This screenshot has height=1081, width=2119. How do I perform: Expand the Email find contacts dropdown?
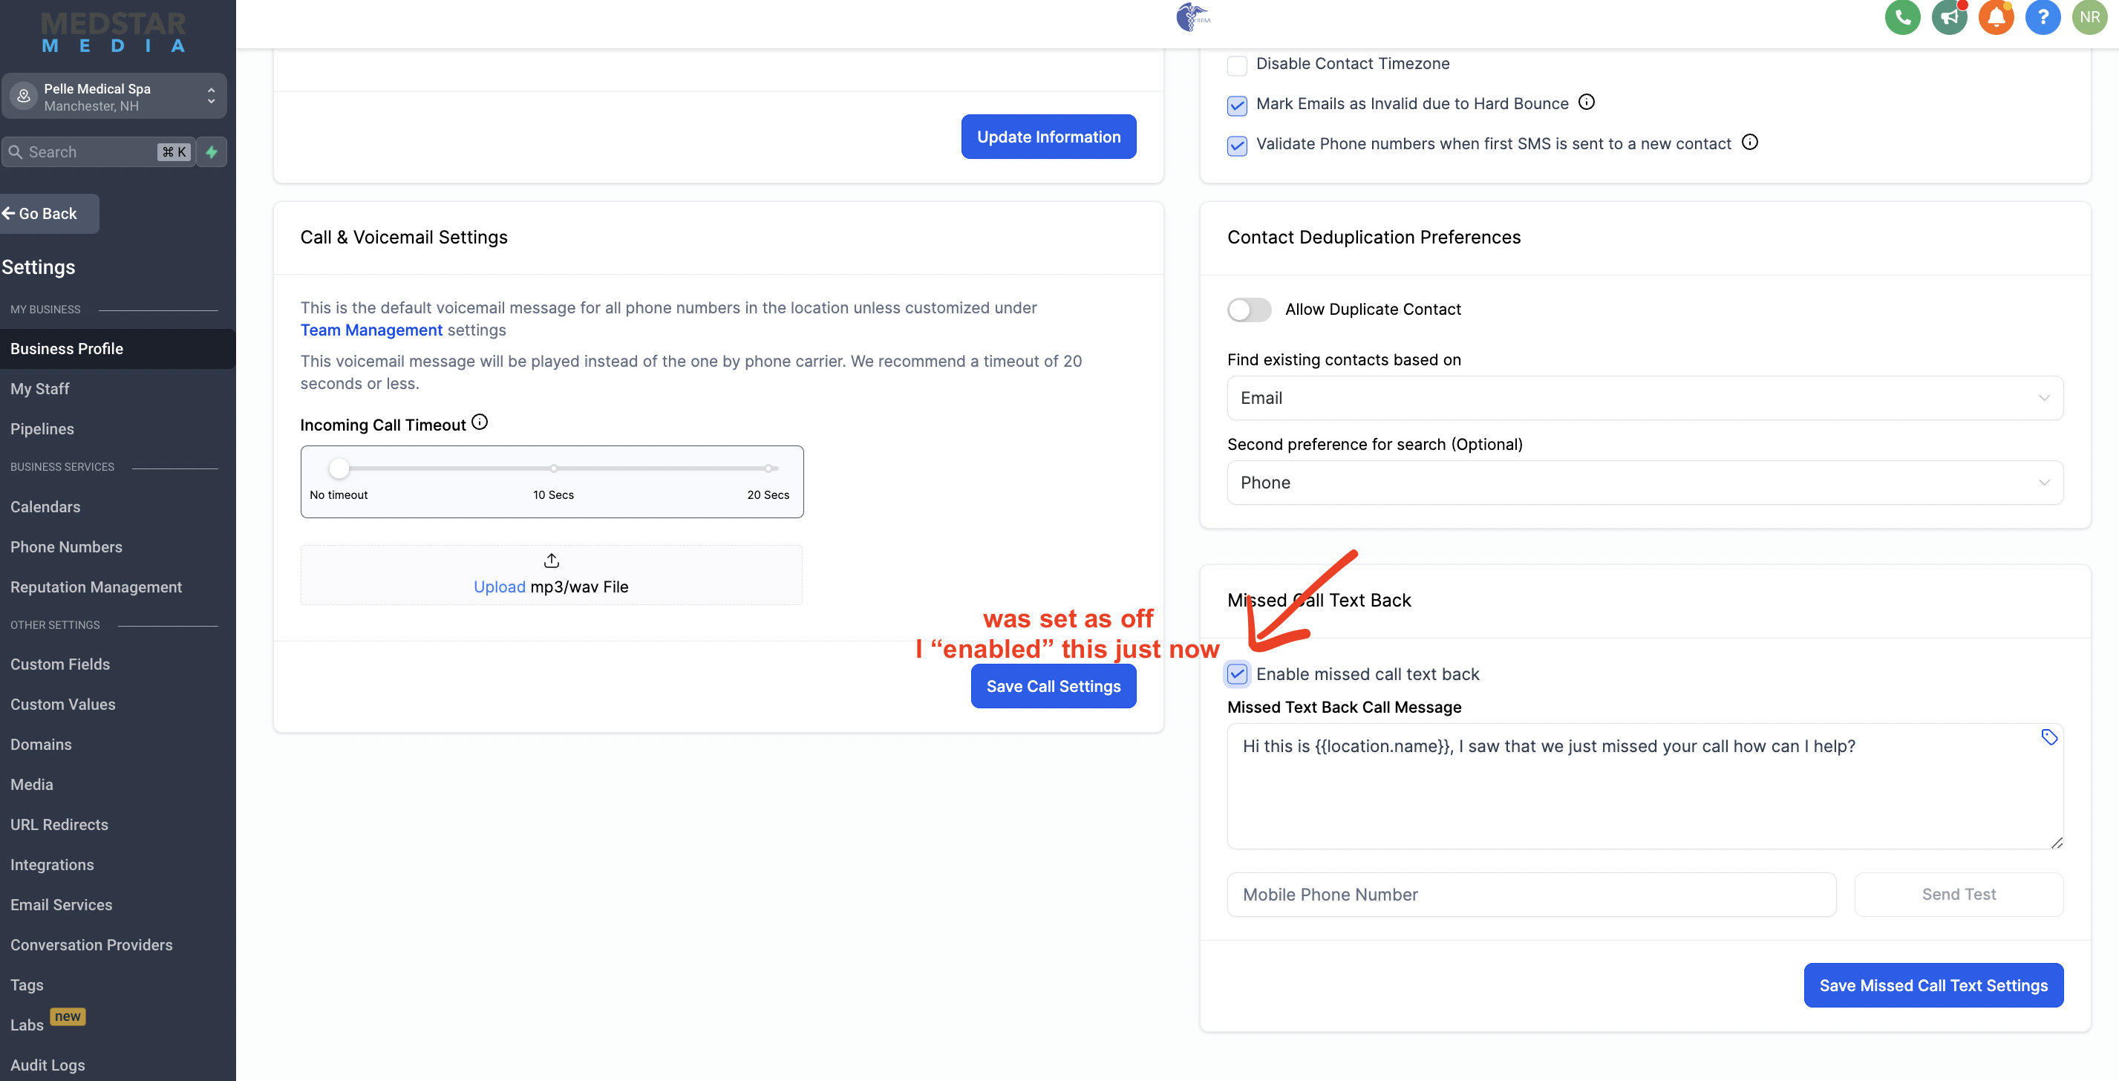coord(1645,398)
